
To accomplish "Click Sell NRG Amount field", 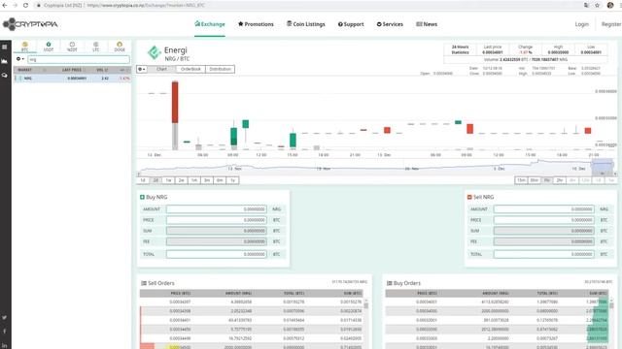I will 544,209.
